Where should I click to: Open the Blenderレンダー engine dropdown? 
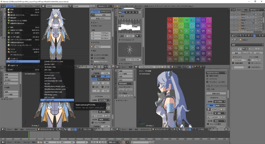click(x=106, y=6)
